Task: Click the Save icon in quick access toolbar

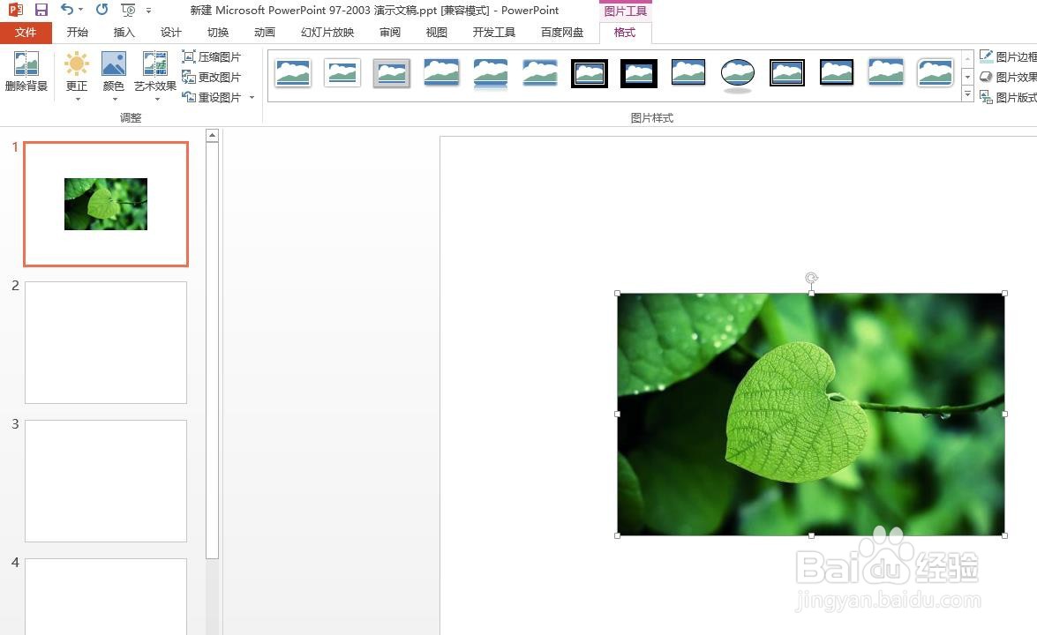Action: (41, 10)
